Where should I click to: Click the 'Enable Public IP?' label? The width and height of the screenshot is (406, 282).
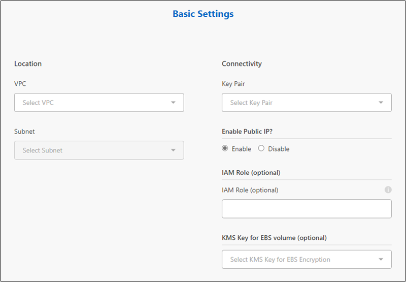tap(247, 131)
